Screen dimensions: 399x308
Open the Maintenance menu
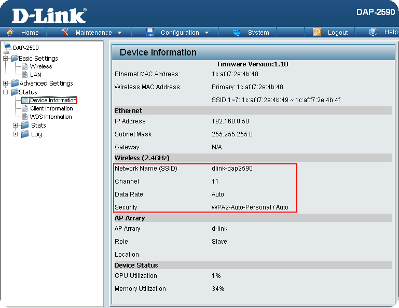click(x=93, y=33)
